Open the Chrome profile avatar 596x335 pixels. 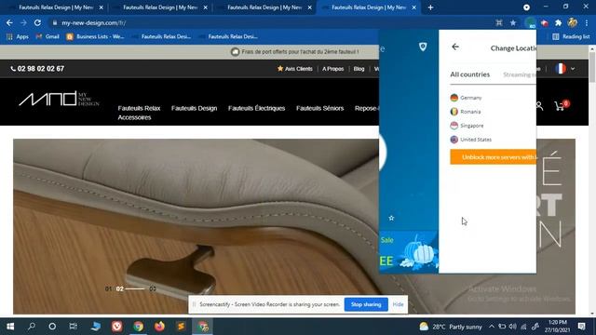(x=573, y=22)
